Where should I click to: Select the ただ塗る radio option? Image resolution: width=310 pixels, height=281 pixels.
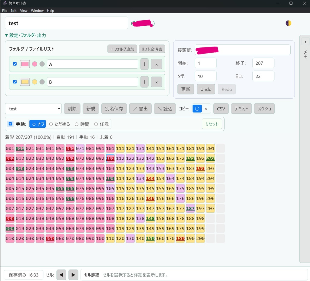(60, 124)
